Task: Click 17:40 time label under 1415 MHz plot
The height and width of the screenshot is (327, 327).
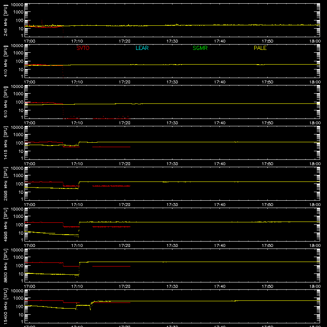Action: pos(219,164)
